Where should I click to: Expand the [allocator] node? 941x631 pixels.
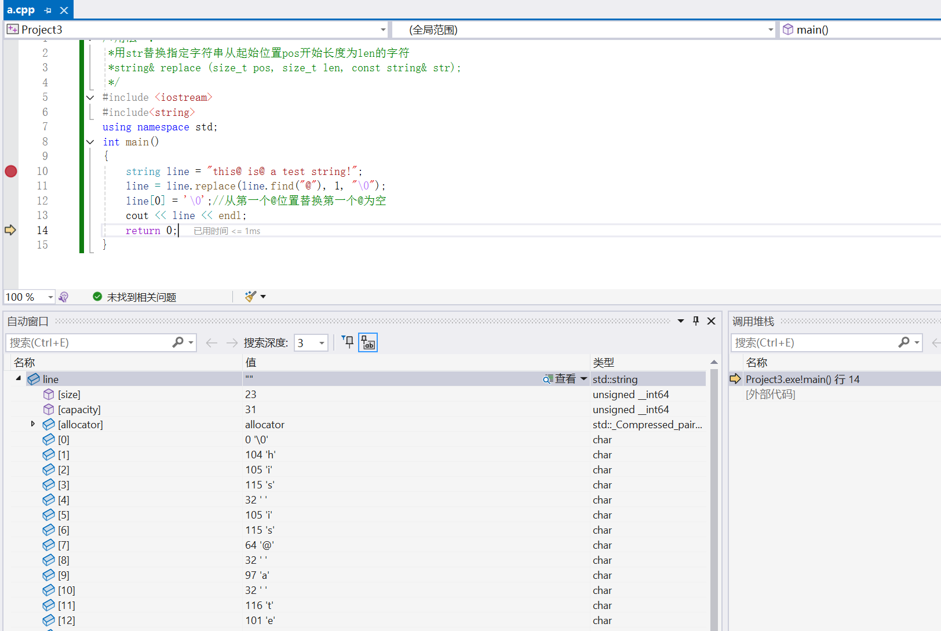(33, 424)
